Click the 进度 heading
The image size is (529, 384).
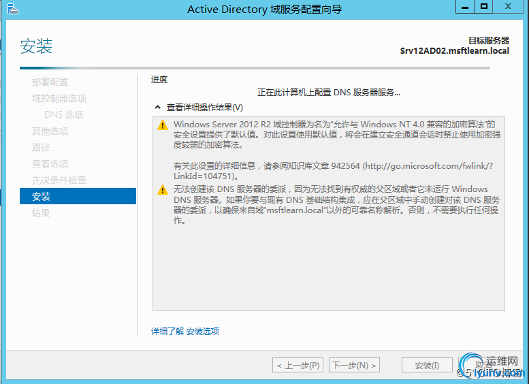(x=159, y=80)
